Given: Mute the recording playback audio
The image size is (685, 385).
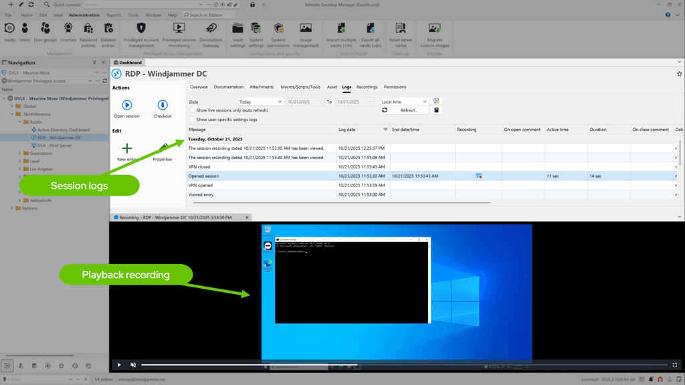Looking at the screenshot, I should point(132,365).
